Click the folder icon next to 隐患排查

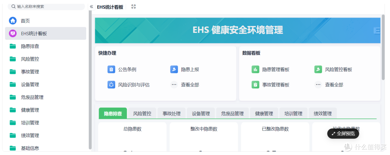click(13, 46)
